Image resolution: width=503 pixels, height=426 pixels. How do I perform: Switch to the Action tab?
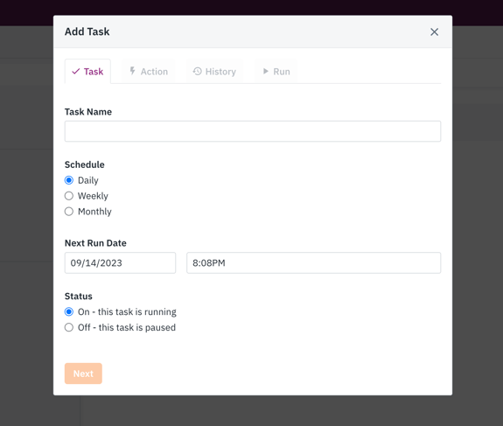pyautogui.click(x=149, y=71)
